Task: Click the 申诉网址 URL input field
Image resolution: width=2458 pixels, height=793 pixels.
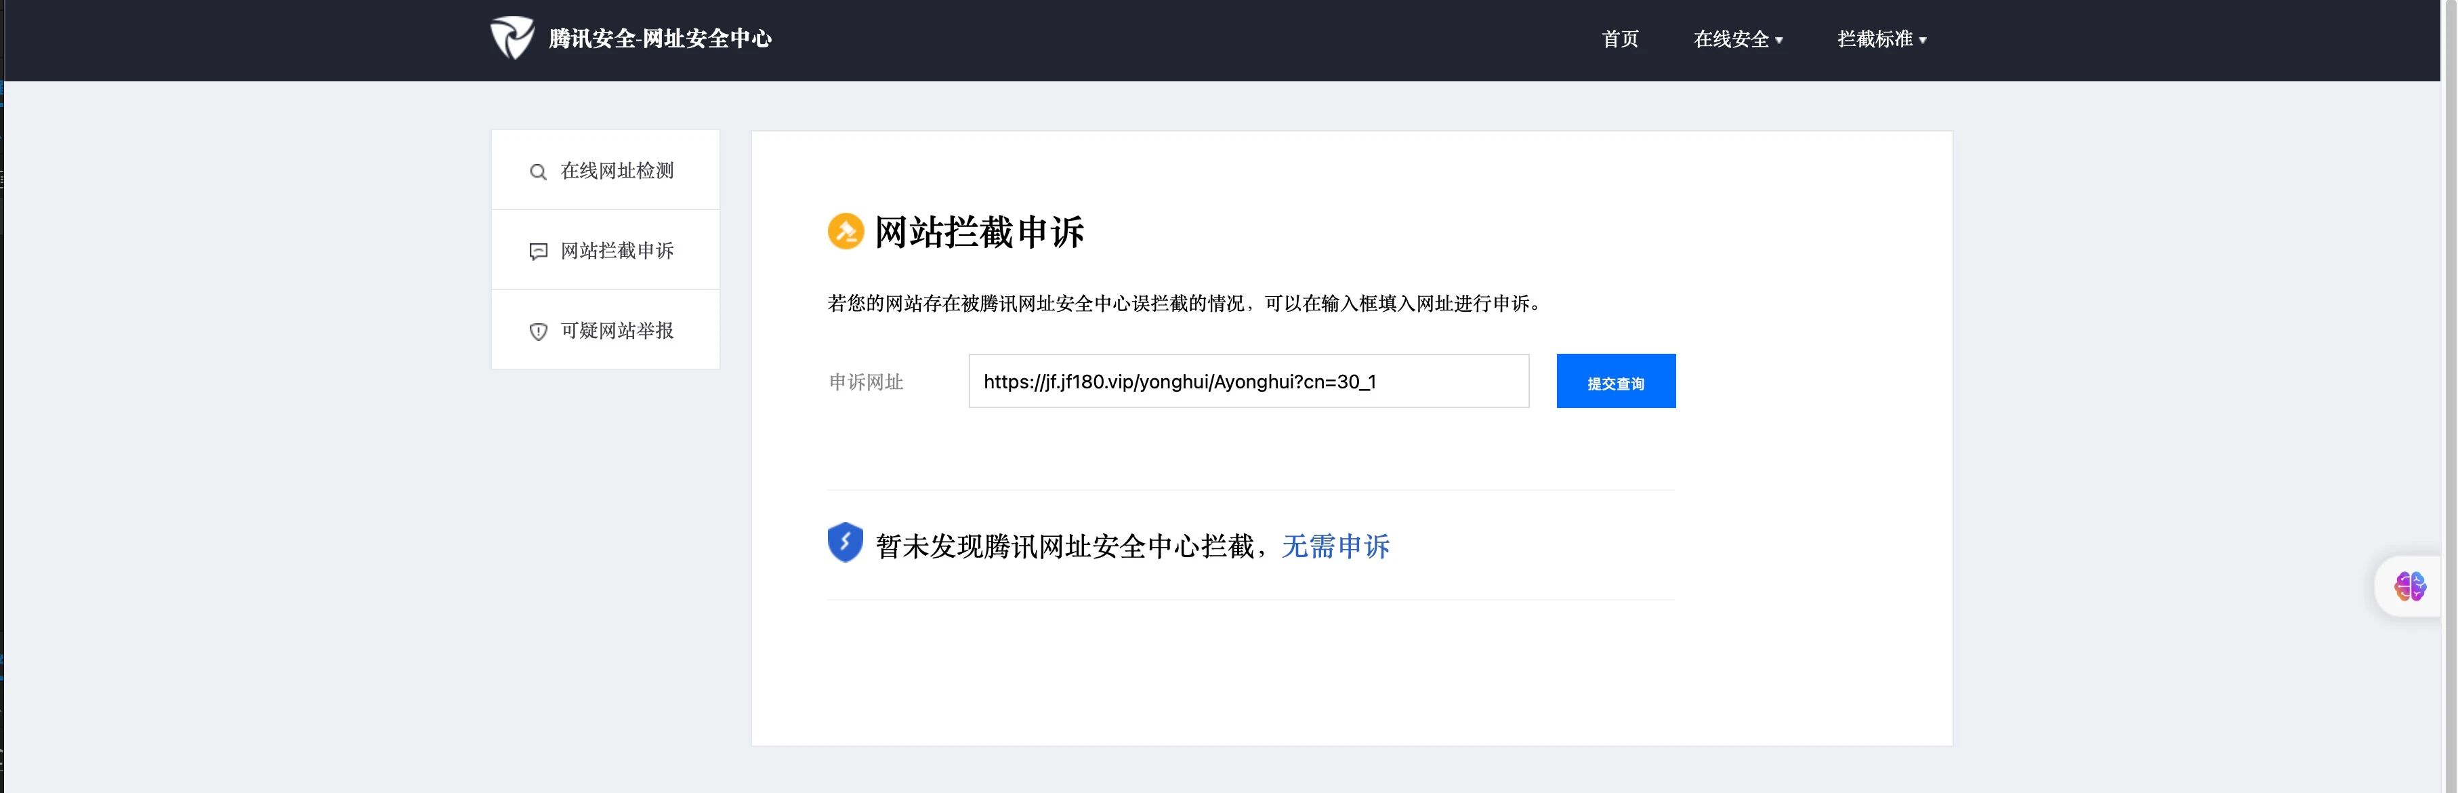Action: coord(1248,382)
